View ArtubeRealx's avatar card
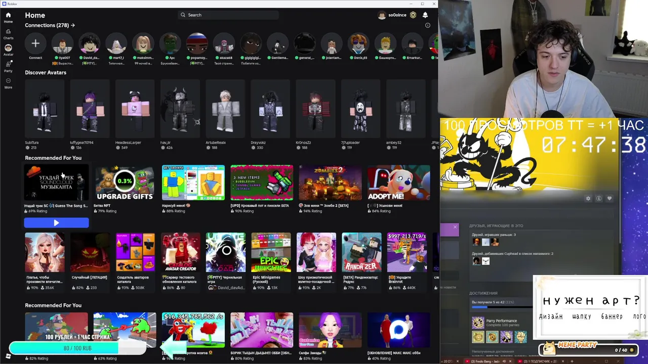 tap(225, 108)
